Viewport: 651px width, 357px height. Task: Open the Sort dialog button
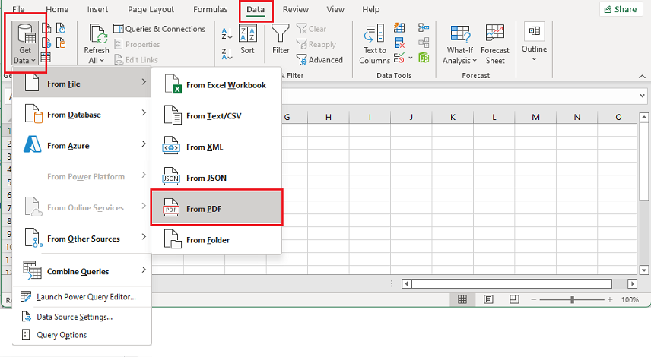click(x=247, y=39)
